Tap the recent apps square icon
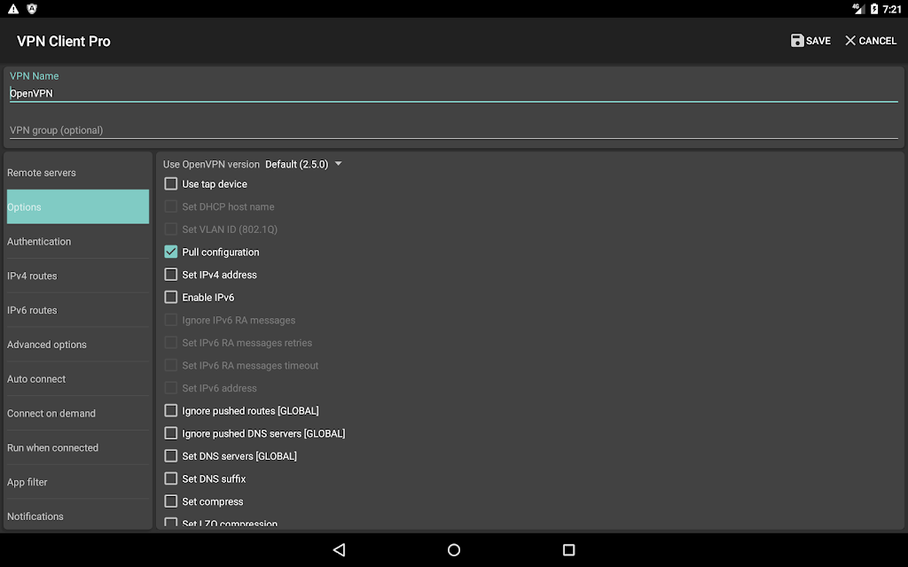The height and width of the screenshot is (567, 908). 569,550
